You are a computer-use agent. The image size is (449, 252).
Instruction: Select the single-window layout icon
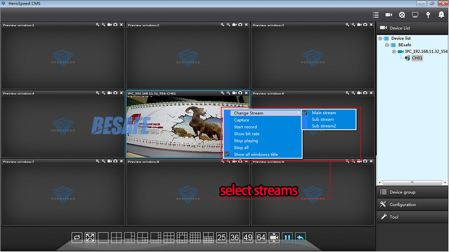point(103,237)
